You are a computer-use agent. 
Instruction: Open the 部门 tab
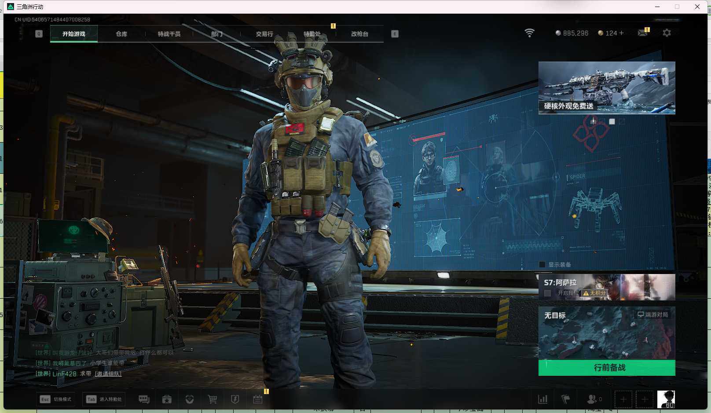click(x=216, y=34)
